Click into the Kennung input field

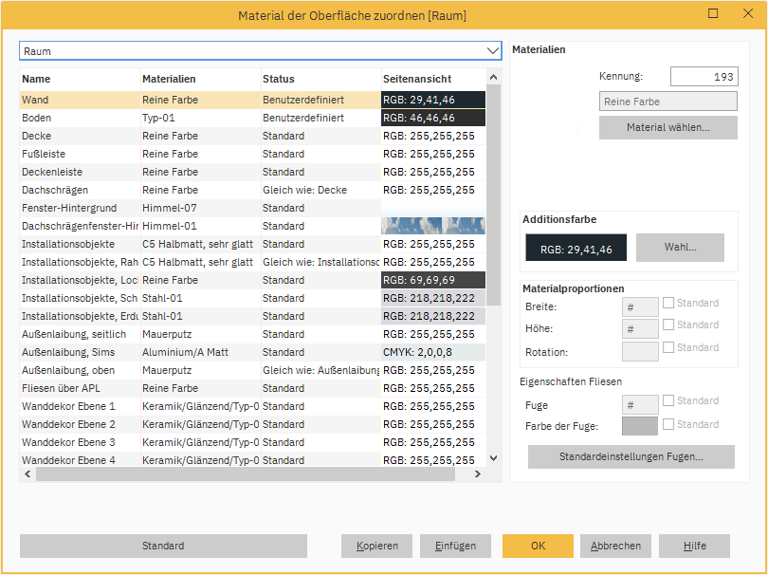click(703, 77)
